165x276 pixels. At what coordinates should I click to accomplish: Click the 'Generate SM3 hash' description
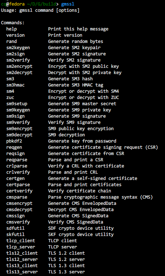pyautogui.click(x=70, y=79)
